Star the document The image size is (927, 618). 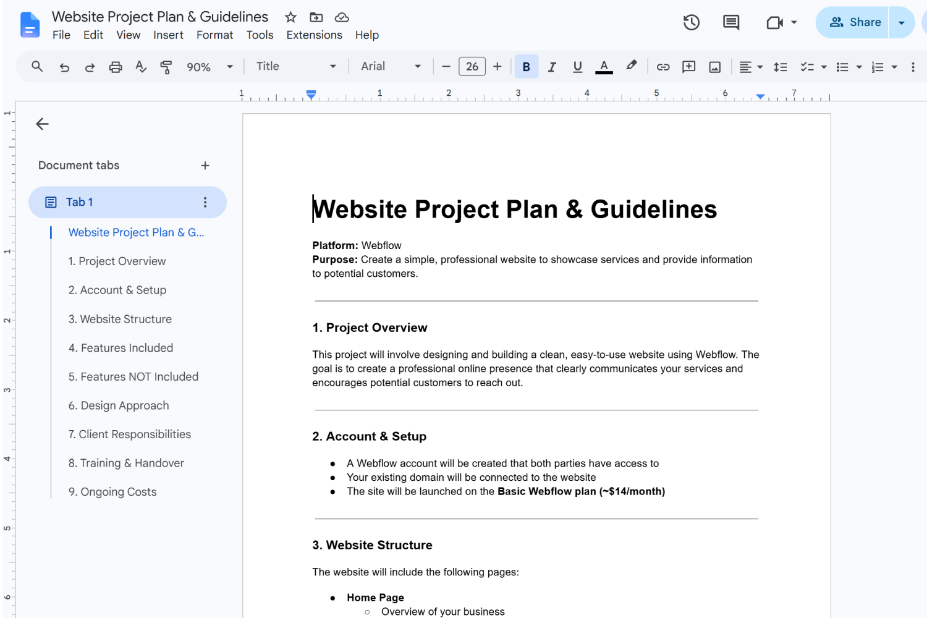(x=290, y=17)
